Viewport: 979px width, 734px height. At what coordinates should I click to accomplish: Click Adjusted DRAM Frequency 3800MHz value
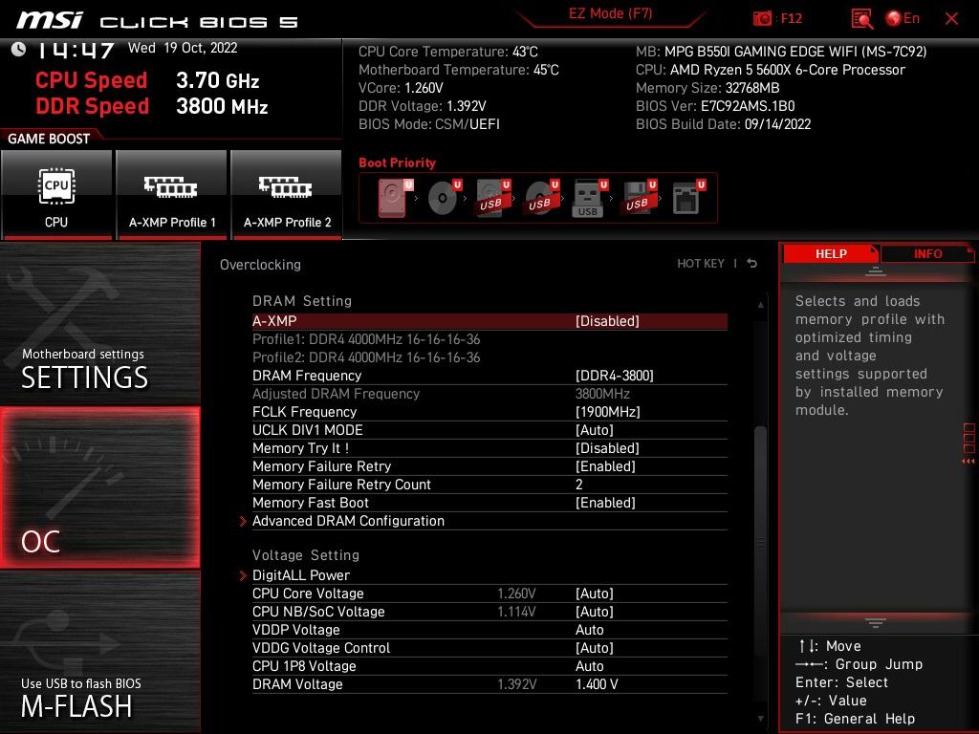click(x=602, y=394)
